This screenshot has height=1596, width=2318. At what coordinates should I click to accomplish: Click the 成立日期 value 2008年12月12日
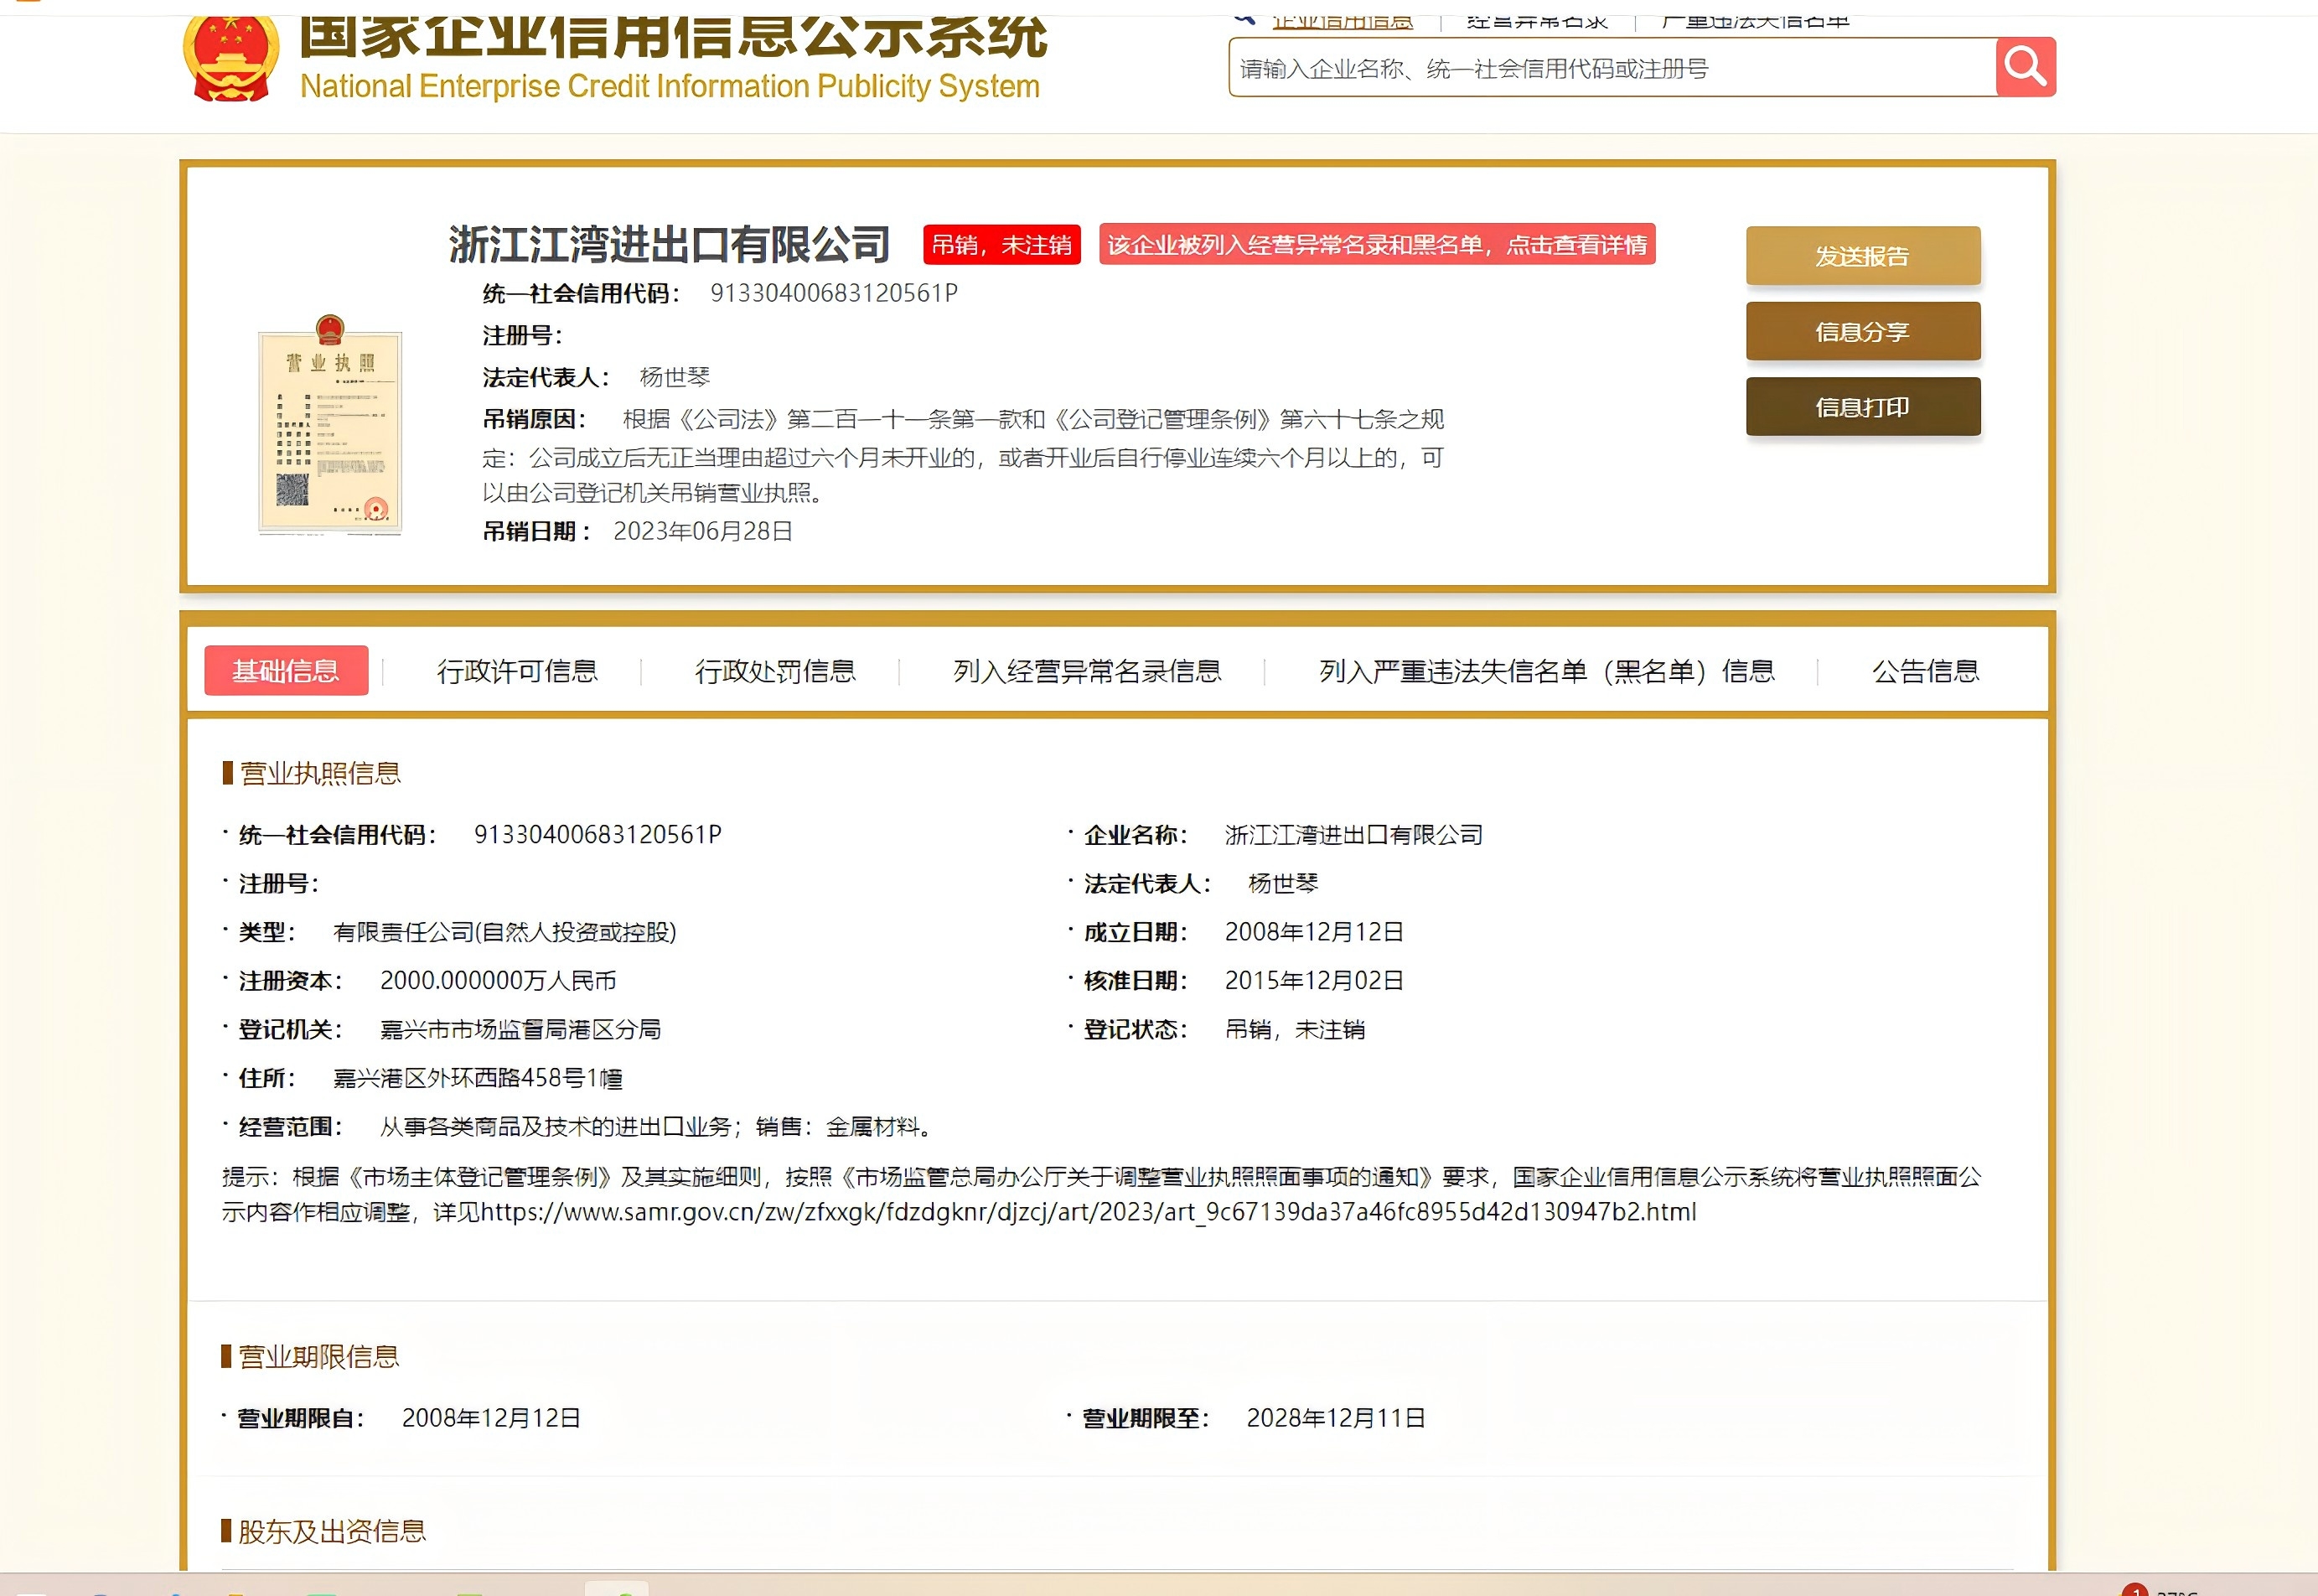[1314, 932]
